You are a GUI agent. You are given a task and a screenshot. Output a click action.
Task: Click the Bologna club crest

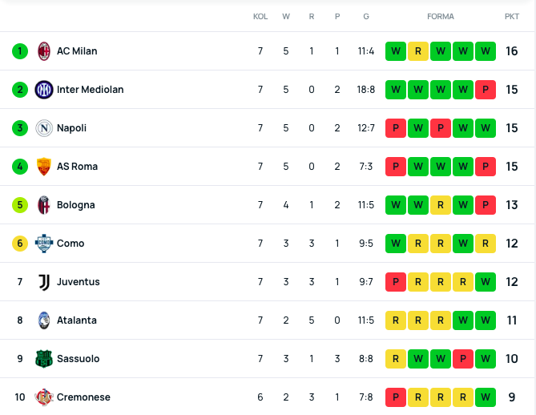pyautogui.click(x=44, y=205)
